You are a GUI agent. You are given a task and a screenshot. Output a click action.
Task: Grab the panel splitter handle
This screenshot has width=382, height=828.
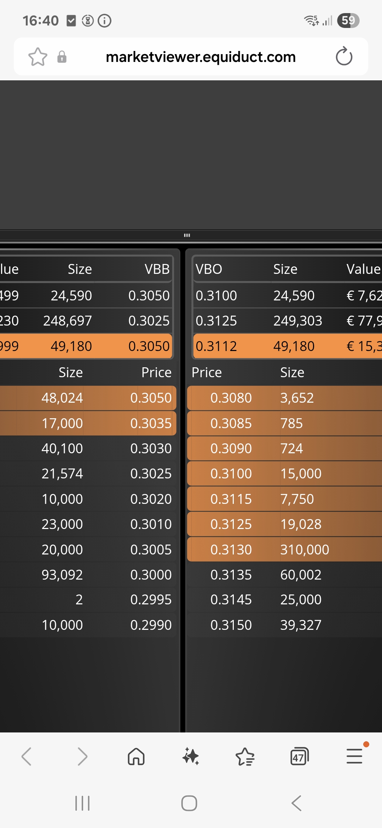(187, 235)
